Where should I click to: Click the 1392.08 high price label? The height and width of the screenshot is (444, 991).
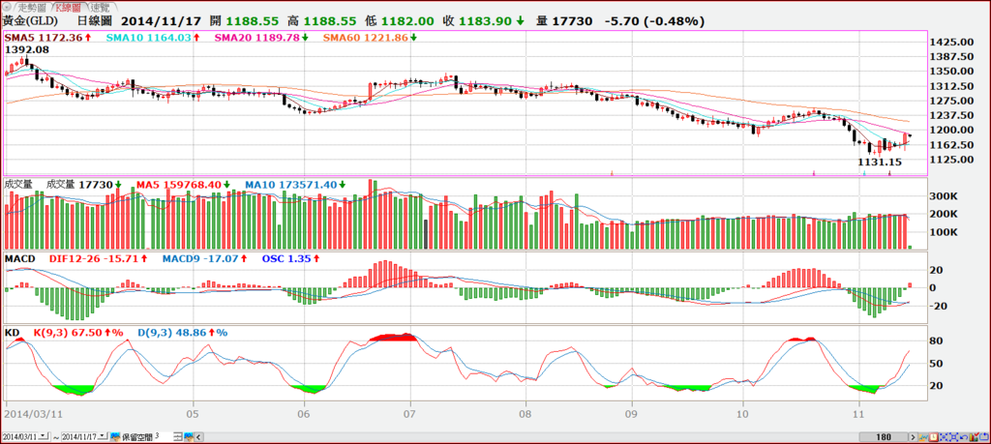(x=26, y=48)
